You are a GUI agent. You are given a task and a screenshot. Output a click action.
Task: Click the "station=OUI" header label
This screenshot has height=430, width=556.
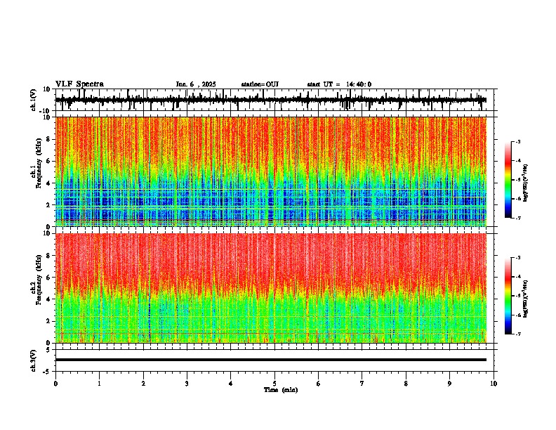260,84
